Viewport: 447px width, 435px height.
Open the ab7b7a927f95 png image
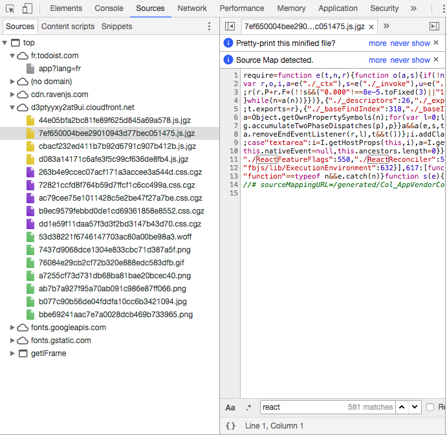point(113,289)
